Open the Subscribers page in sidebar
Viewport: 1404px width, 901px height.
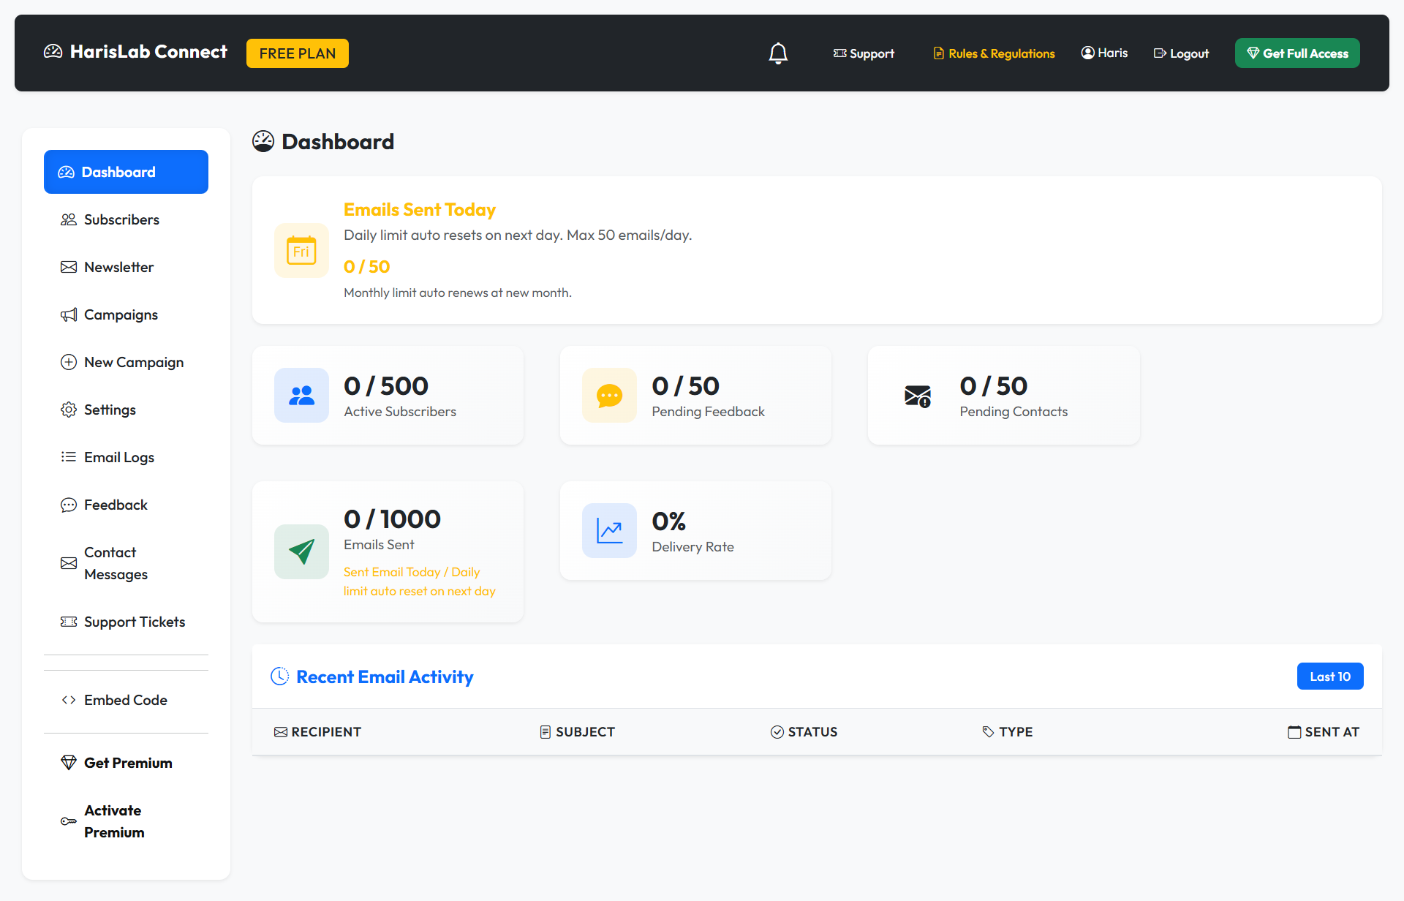click(121, 219)
